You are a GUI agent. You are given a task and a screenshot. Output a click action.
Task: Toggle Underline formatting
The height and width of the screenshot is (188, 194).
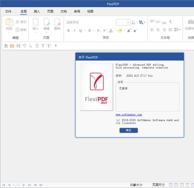pyautogui.click(x=80, y=31)
